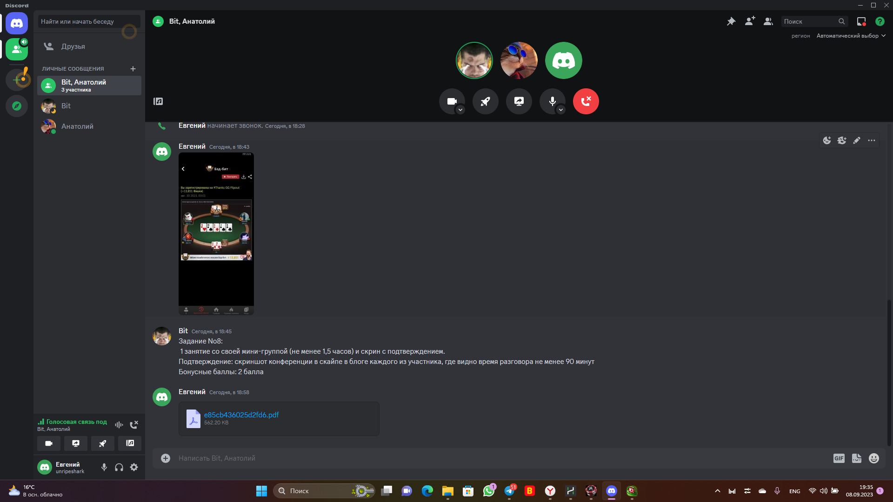
Task: Select Bit, Анатолий group conversation
Action: coord(89,86)
